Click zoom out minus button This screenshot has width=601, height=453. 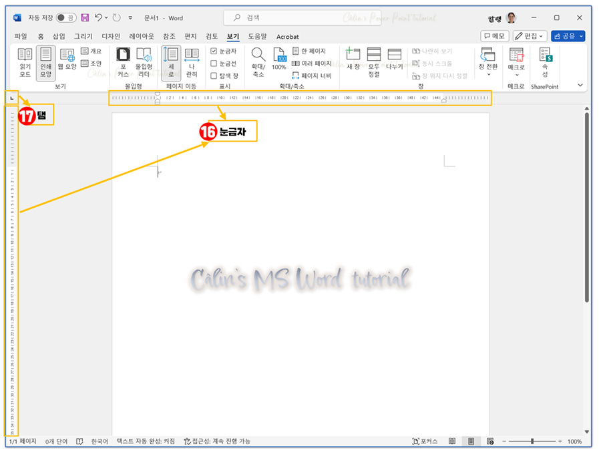pyautogui.click(x=504, y=442)
